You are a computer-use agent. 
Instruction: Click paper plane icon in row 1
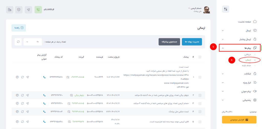click(28, 77)
